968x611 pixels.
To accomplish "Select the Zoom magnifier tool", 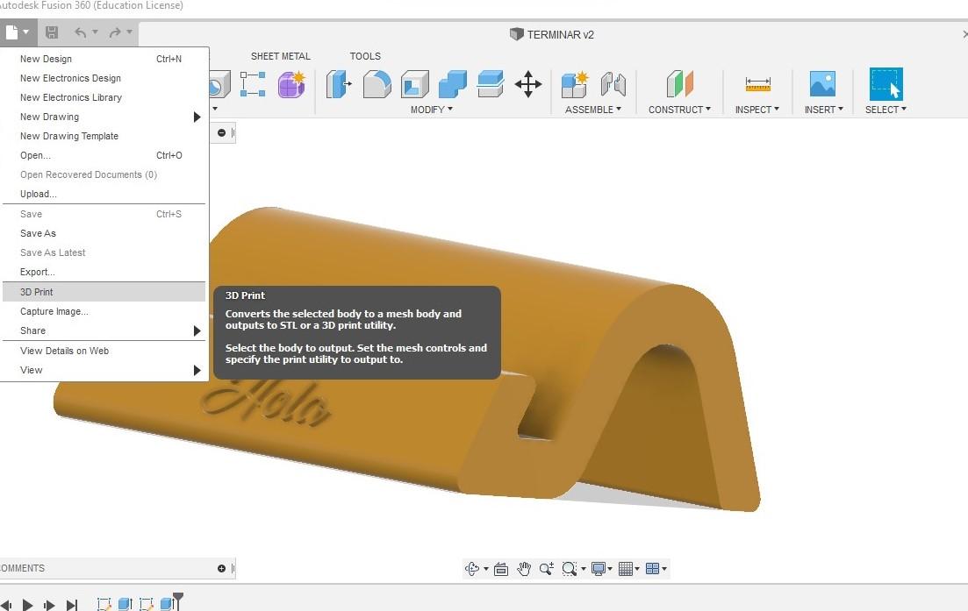I will pos(547,568).
